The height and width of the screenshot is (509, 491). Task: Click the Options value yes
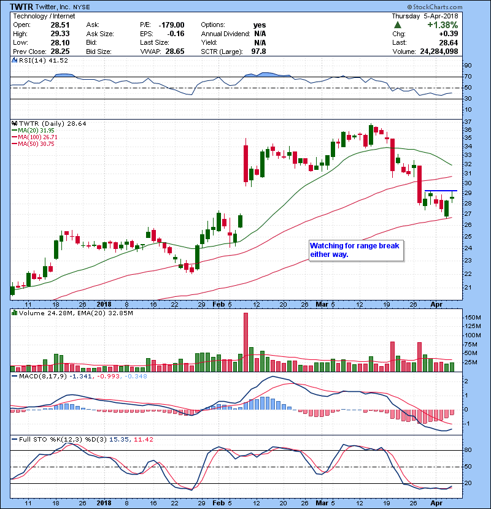coord(260,25)
